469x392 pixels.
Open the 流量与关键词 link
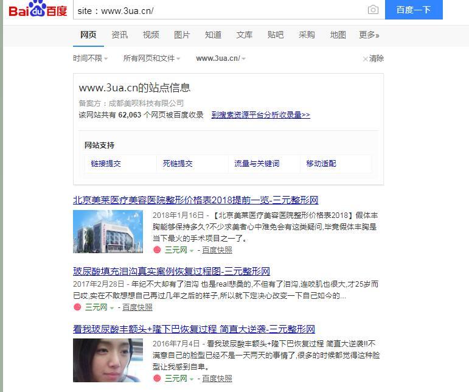(x=257, y=163)
